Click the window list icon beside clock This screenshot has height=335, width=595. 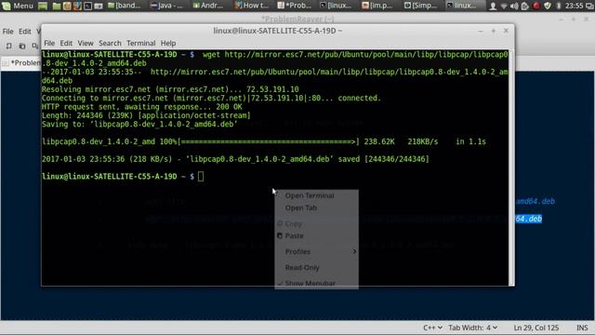pyautogui.click(x=588, y=6)
